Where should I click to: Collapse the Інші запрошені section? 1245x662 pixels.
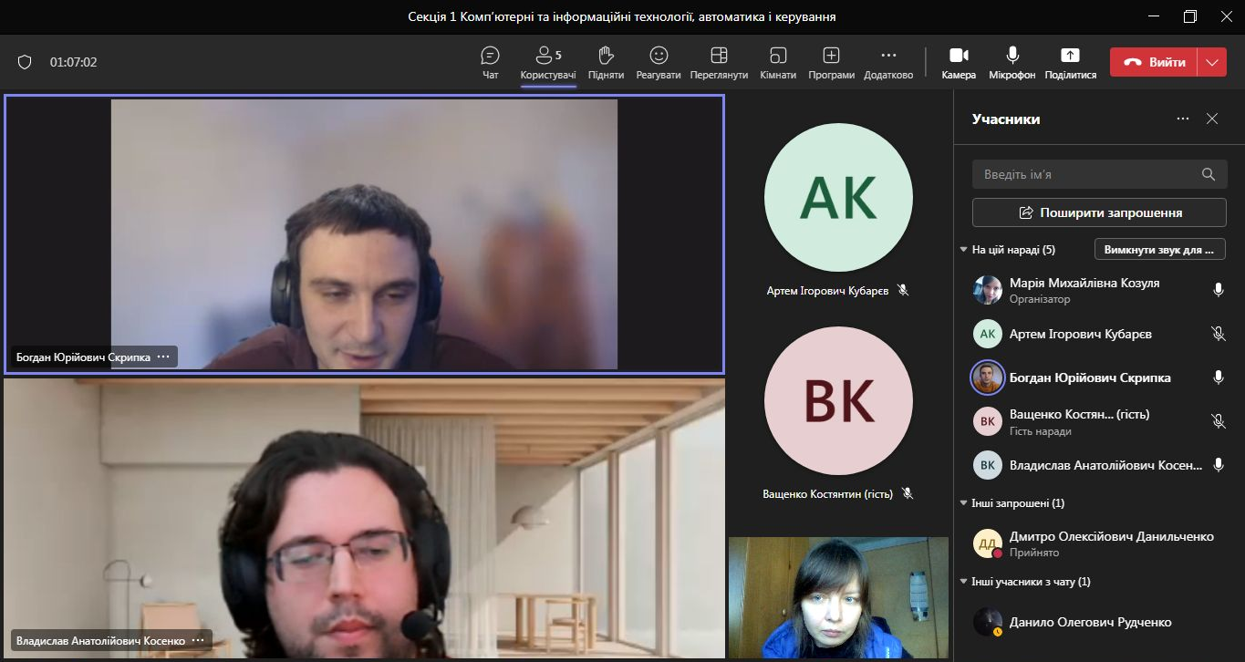pyautogui.click(x=964, y=503)
